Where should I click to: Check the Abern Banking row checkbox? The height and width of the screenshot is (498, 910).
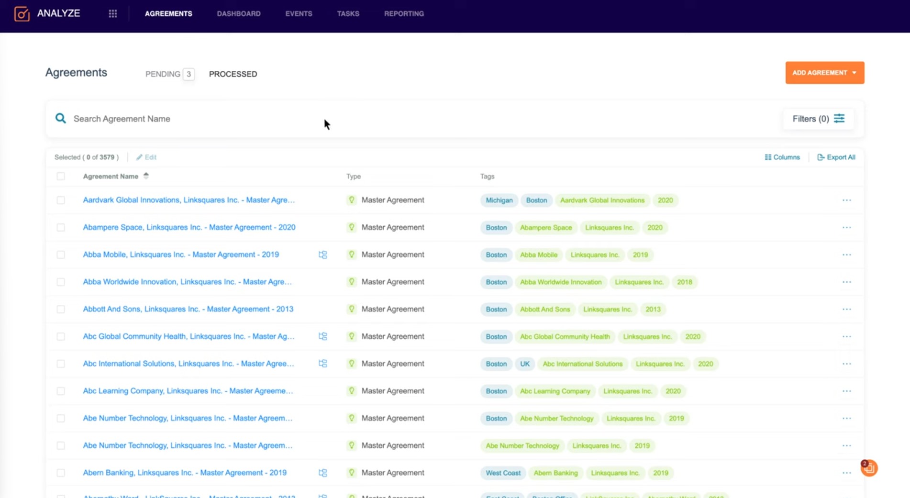pyautogui.click(x=61, y=473)
